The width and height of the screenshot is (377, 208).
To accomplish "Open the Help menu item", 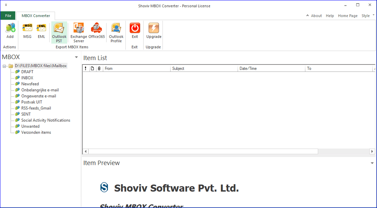I will [330, 16].
